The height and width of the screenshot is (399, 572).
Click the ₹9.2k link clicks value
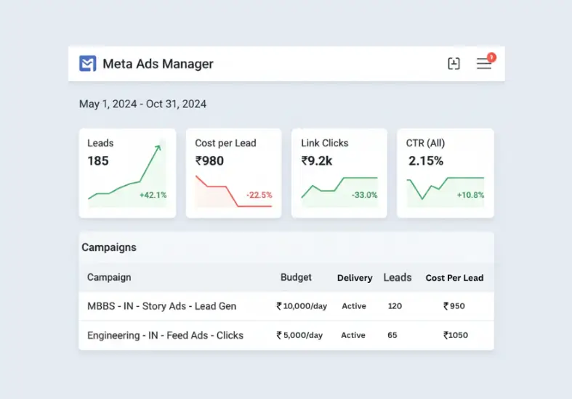pyautogui.click(x=317, y=160)
